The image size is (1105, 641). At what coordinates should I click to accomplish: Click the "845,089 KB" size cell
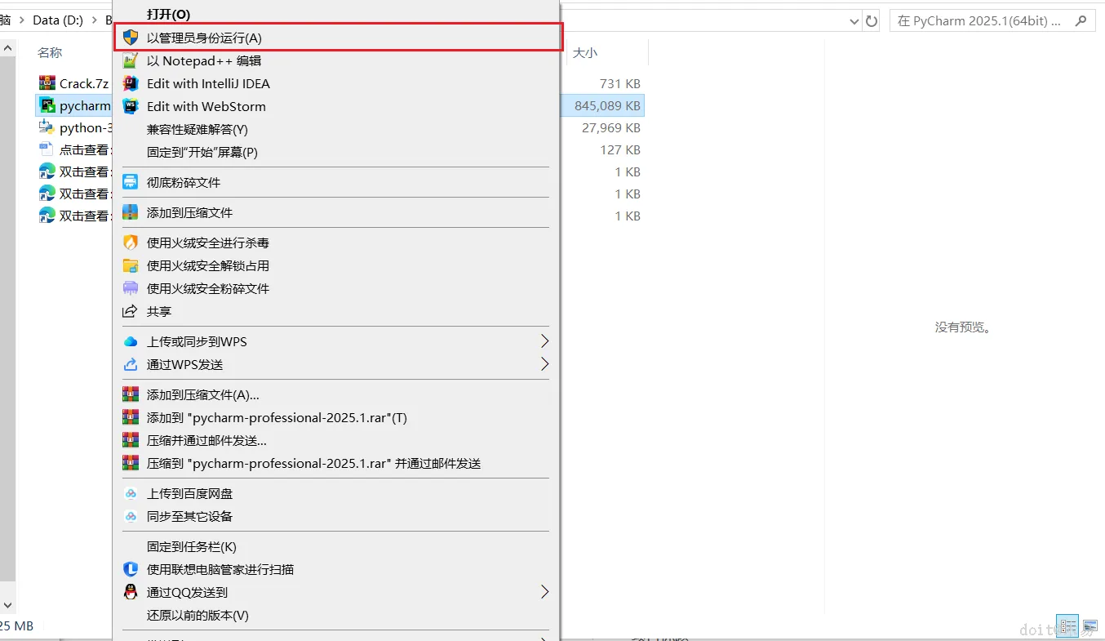608,105
